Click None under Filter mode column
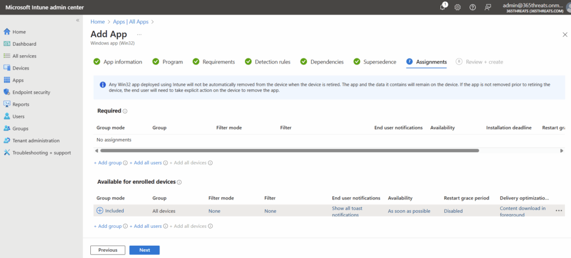This screenshot has width=571, height=258. tap(214, 211)
